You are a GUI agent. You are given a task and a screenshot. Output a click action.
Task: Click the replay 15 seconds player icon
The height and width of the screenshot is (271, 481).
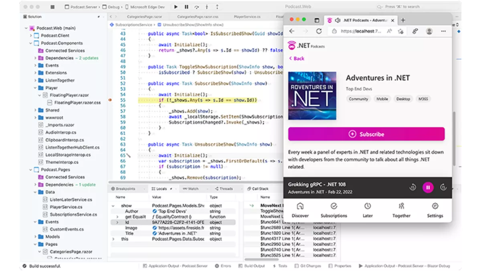tap(413, 187)
